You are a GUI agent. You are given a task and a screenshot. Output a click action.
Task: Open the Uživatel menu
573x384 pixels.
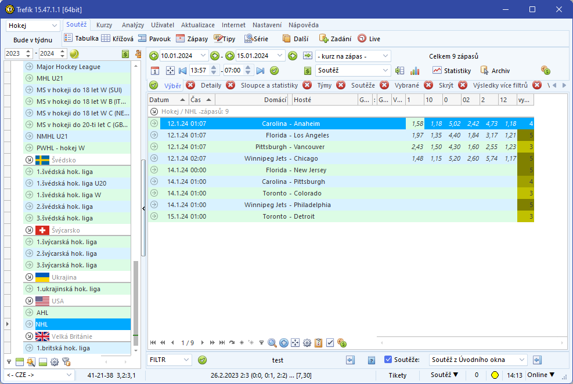pos(163,25)
